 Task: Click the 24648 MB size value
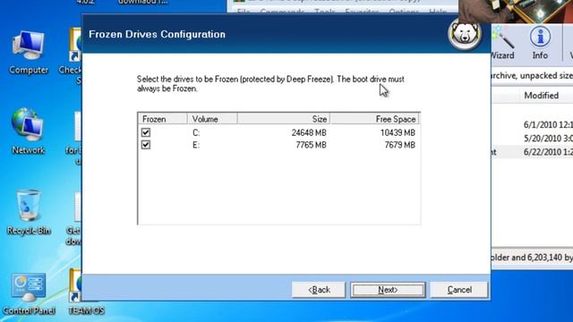click(x=309, y=132)
